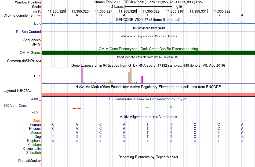Select the orange Gaps label
This screenshot has width=255, height=167.
pyautogui.click(x=37, y=121)
